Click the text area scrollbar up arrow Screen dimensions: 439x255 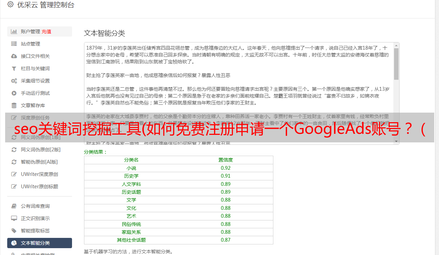(396, 46)
